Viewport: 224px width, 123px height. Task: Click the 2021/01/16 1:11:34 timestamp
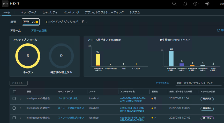(x=179, y=98)
